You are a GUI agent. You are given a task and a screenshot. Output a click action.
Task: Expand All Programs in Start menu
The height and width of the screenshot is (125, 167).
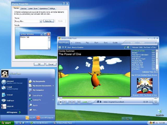pyautogui.click(x=14, y=112)
